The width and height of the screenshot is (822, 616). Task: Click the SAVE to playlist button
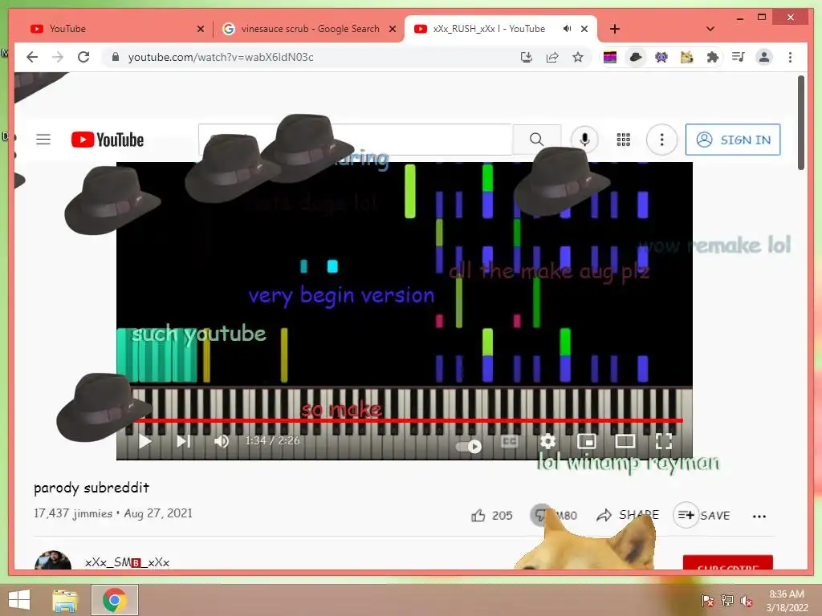702,516
